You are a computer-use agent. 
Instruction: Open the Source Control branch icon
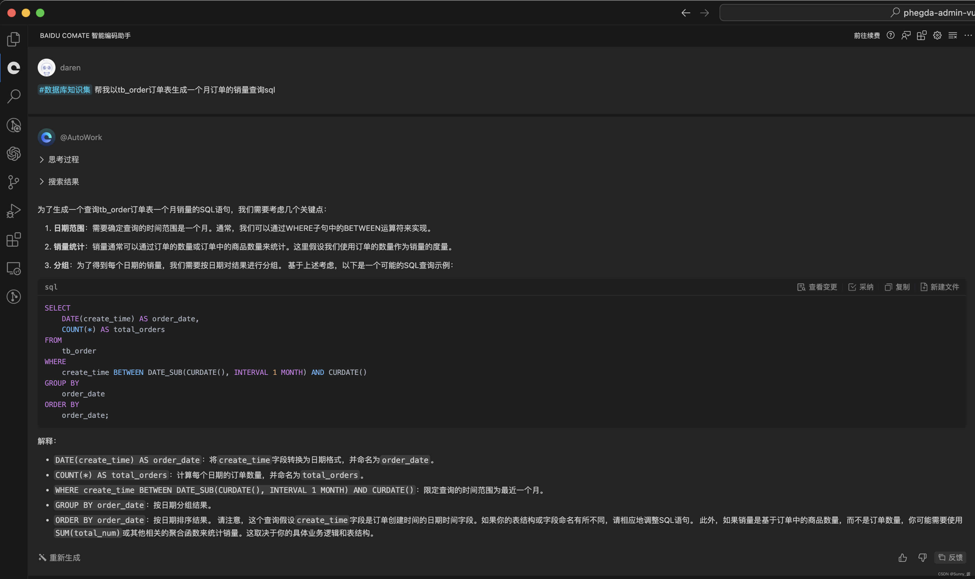pos(14,182)
